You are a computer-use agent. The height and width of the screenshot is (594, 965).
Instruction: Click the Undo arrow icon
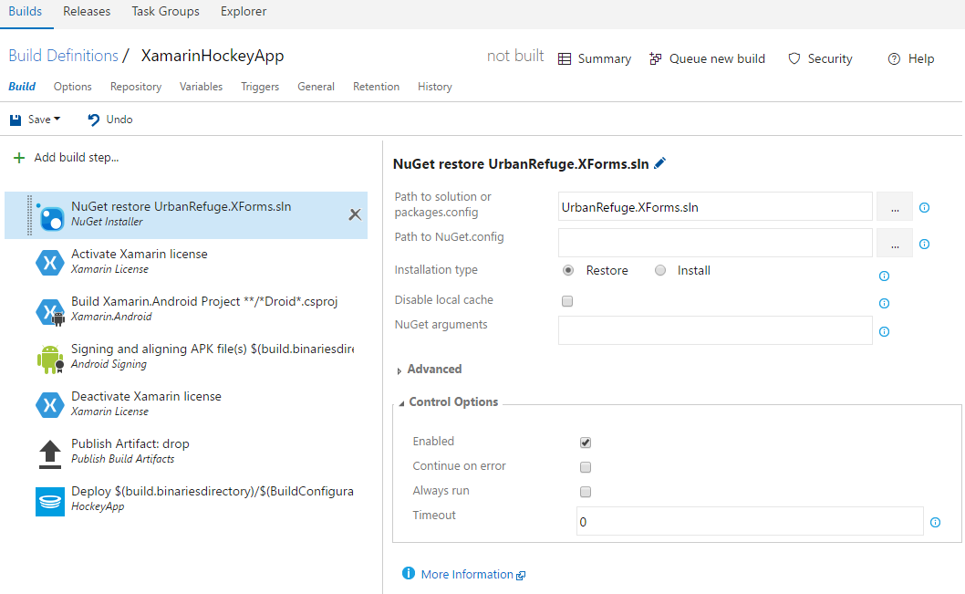tap(94, 120)
